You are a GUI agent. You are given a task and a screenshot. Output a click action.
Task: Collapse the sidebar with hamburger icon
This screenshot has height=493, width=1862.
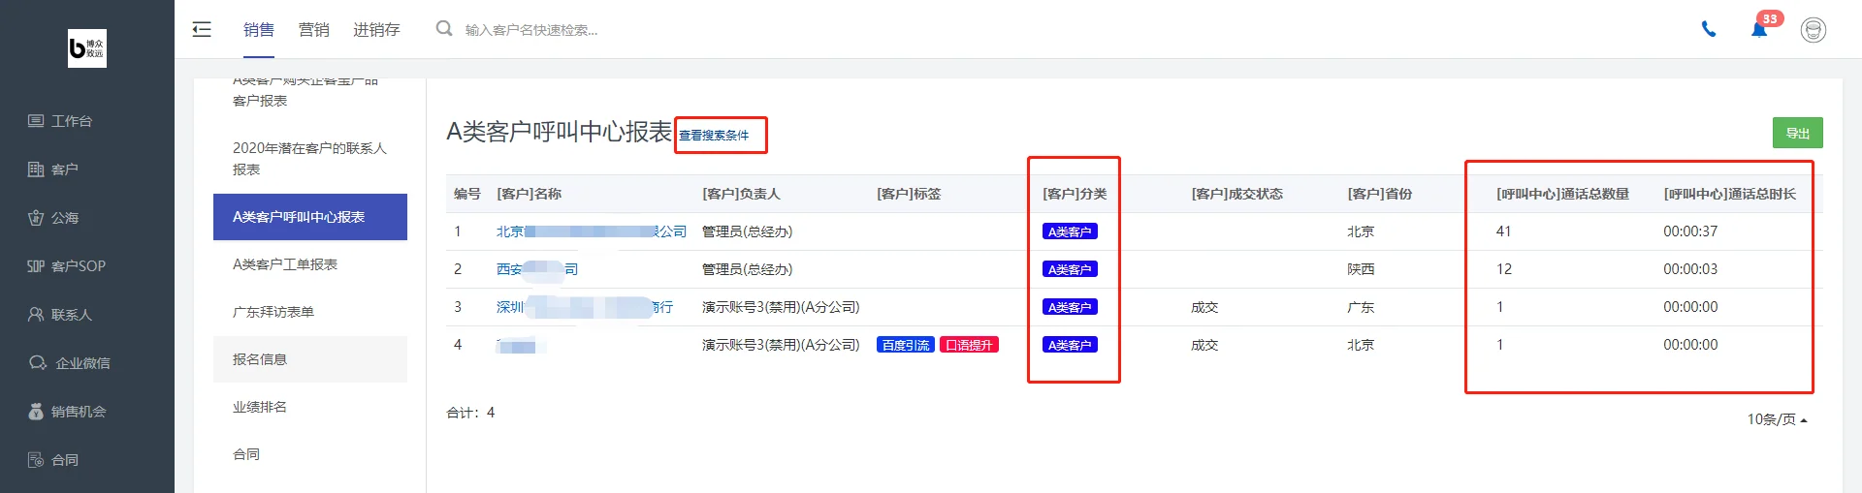202,29
